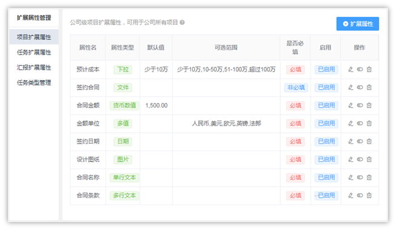The height and width of the screenshot is (230, 396).
Task: Click the 非必填 tag in 签约合同 row
Action: 296,87
